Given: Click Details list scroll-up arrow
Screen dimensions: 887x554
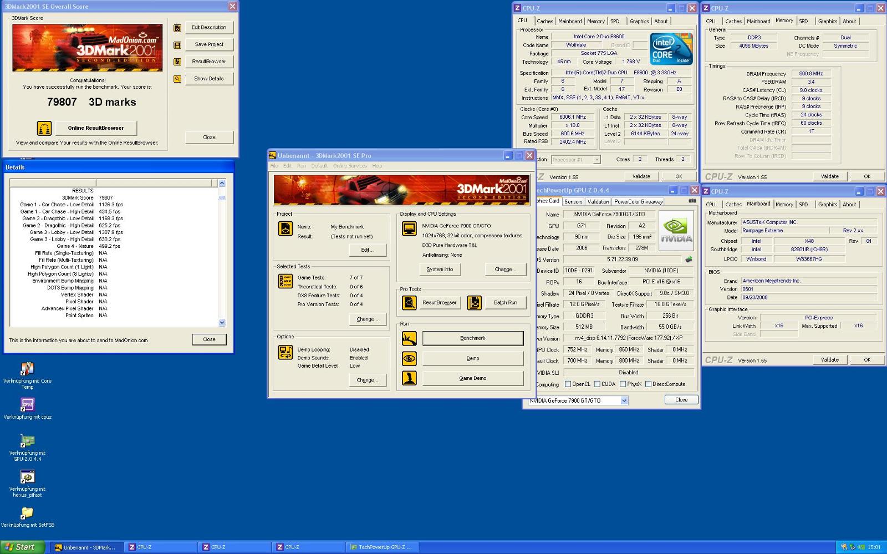Looking at the screenshot, I should pos(222,183).
